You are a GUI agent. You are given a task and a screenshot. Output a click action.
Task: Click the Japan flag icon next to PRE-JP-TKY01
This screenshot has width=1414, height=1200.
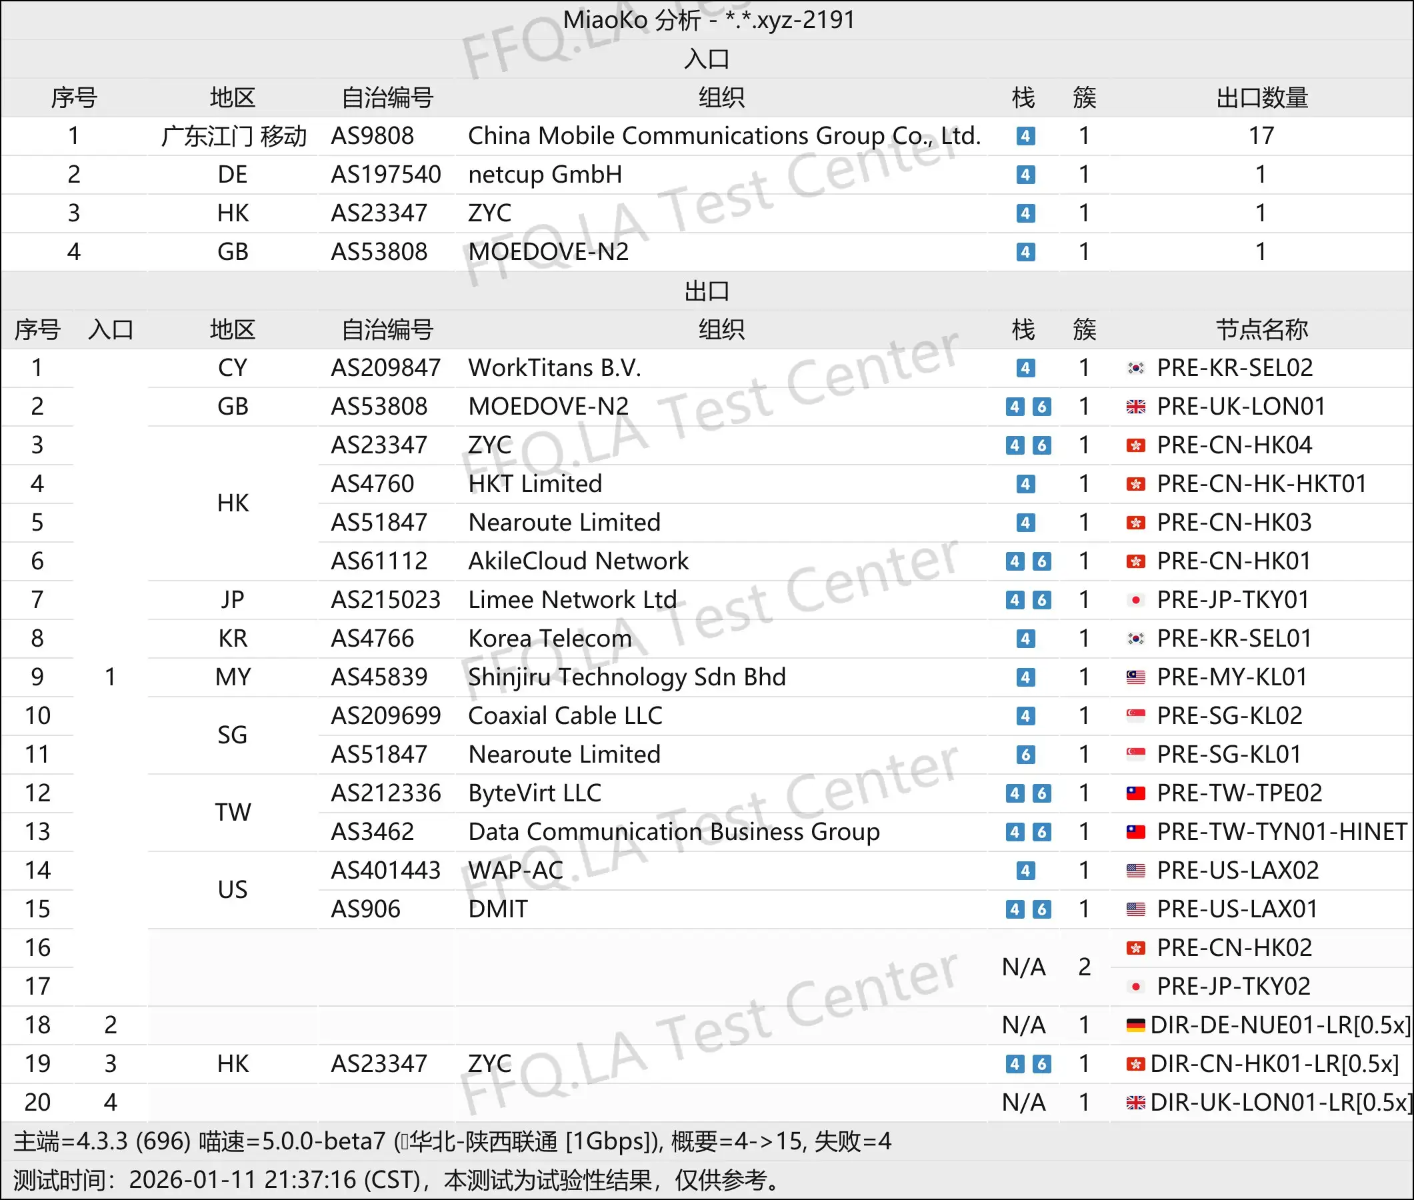click(x=1136, y=599)
